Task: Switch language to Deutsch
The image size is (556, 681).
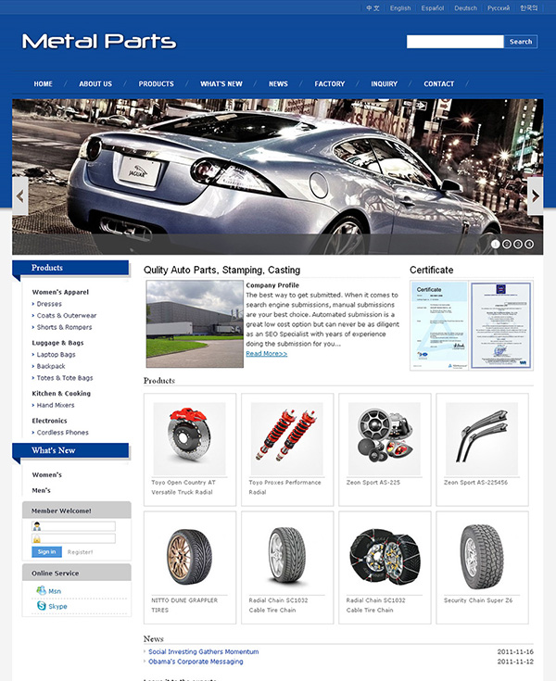Action: coord(466,8)
